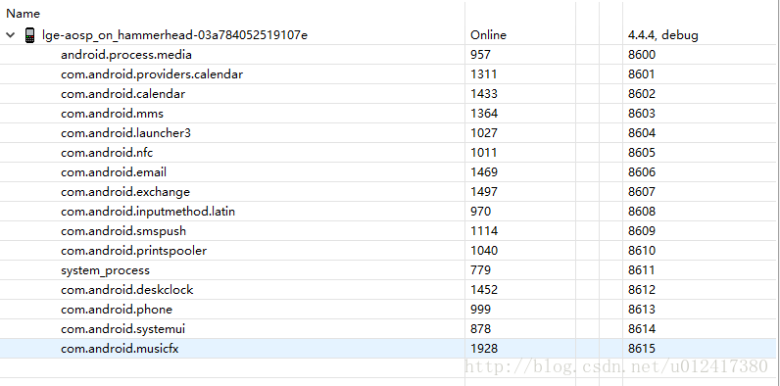The width and height of the screenshot is (780, 386).
Task: Select the com.android.inputmethod.latin process
Action: coord(148,212)
